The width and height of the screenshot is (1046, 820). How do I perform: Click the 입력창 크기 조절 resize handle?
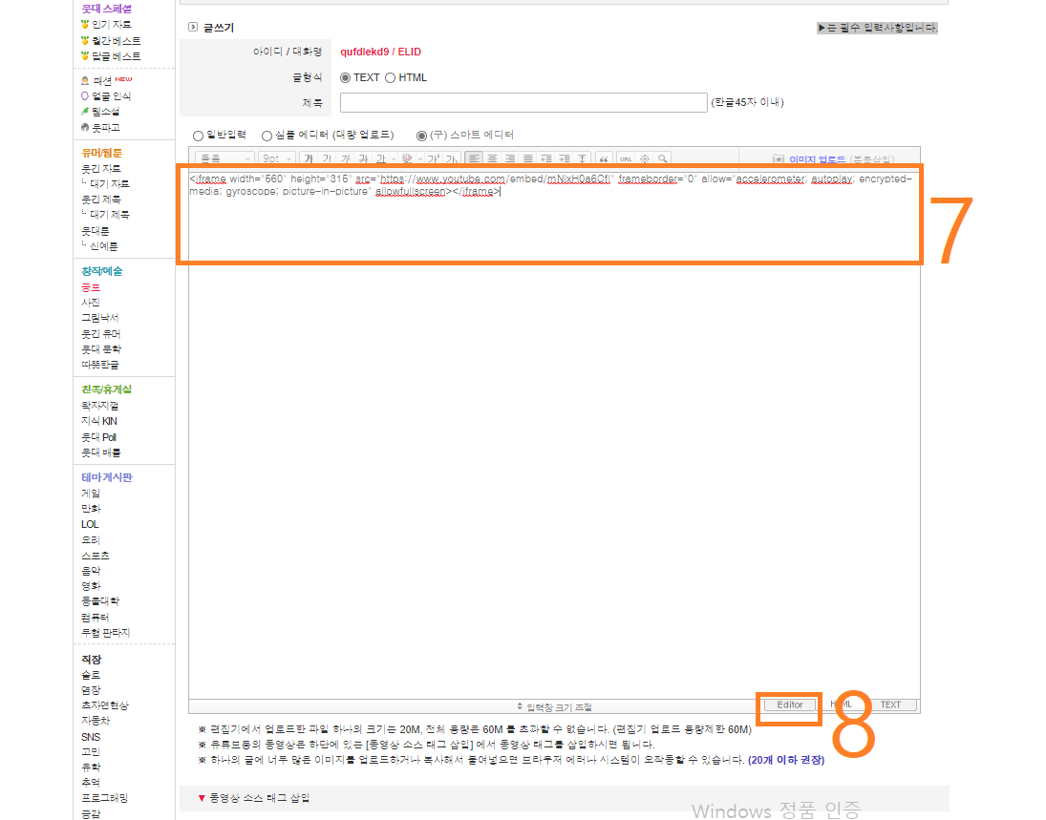click(x=554, y=706)
